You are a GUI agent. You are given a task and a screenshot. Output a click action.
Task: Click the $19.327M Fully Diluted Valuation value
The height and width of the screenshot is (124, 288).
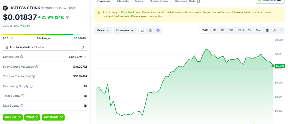[80, 67]
